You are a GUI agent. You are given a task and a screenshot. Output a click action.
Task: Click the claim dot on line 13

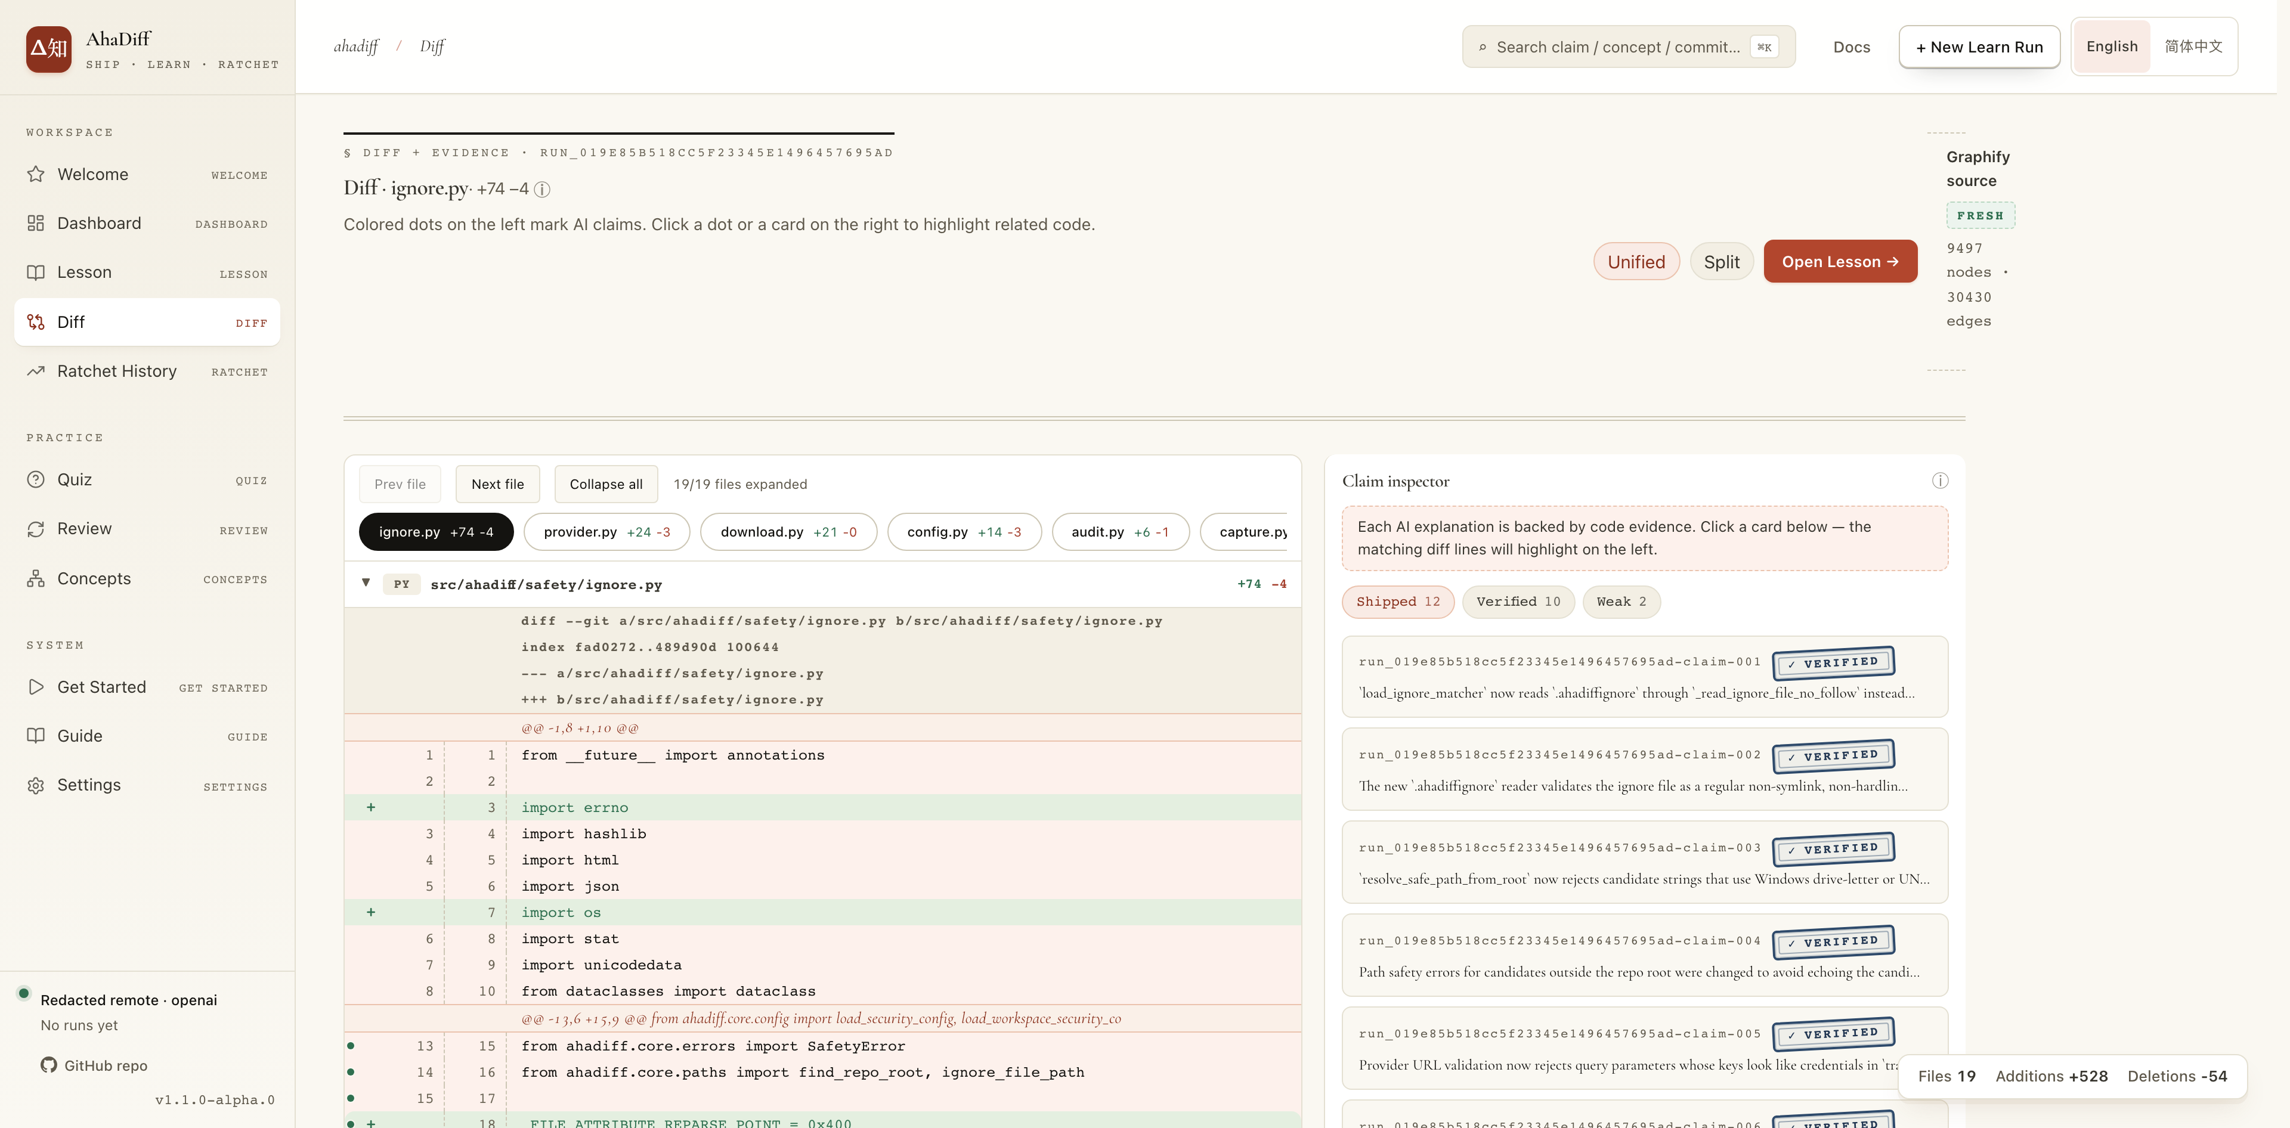[x=351, y=1046]
